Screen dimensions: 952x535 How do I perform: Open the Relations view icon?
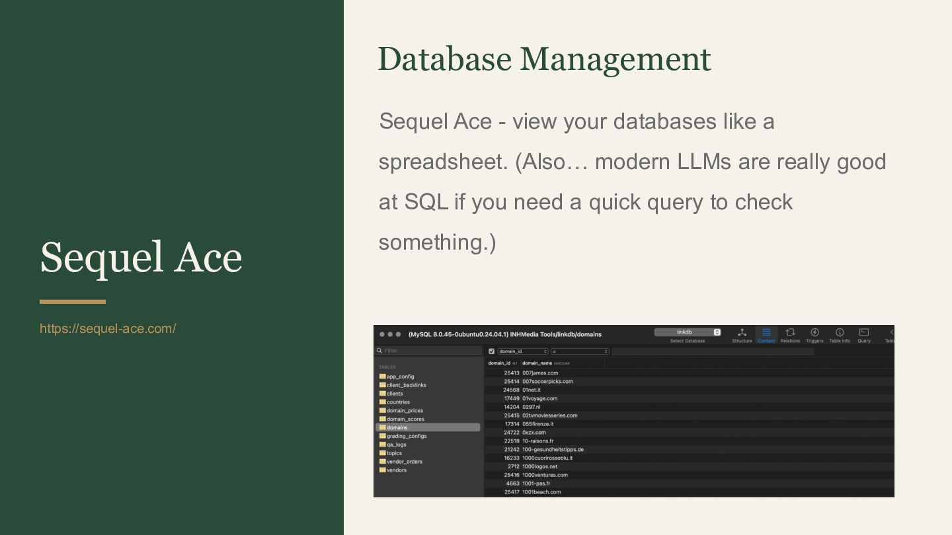click(x=790, y=333)
